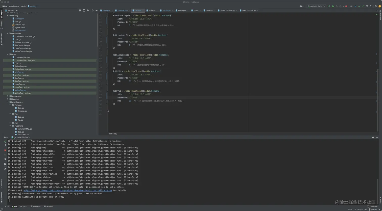Toggle the Structure tool window stripe
Screen dimensions: 382x211
point(2,182)
